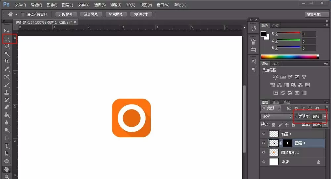Viewport: 331px width, 179px height.
Task: Open the layer filter 类型 dropdown
Action: click(x=271, y=108)
